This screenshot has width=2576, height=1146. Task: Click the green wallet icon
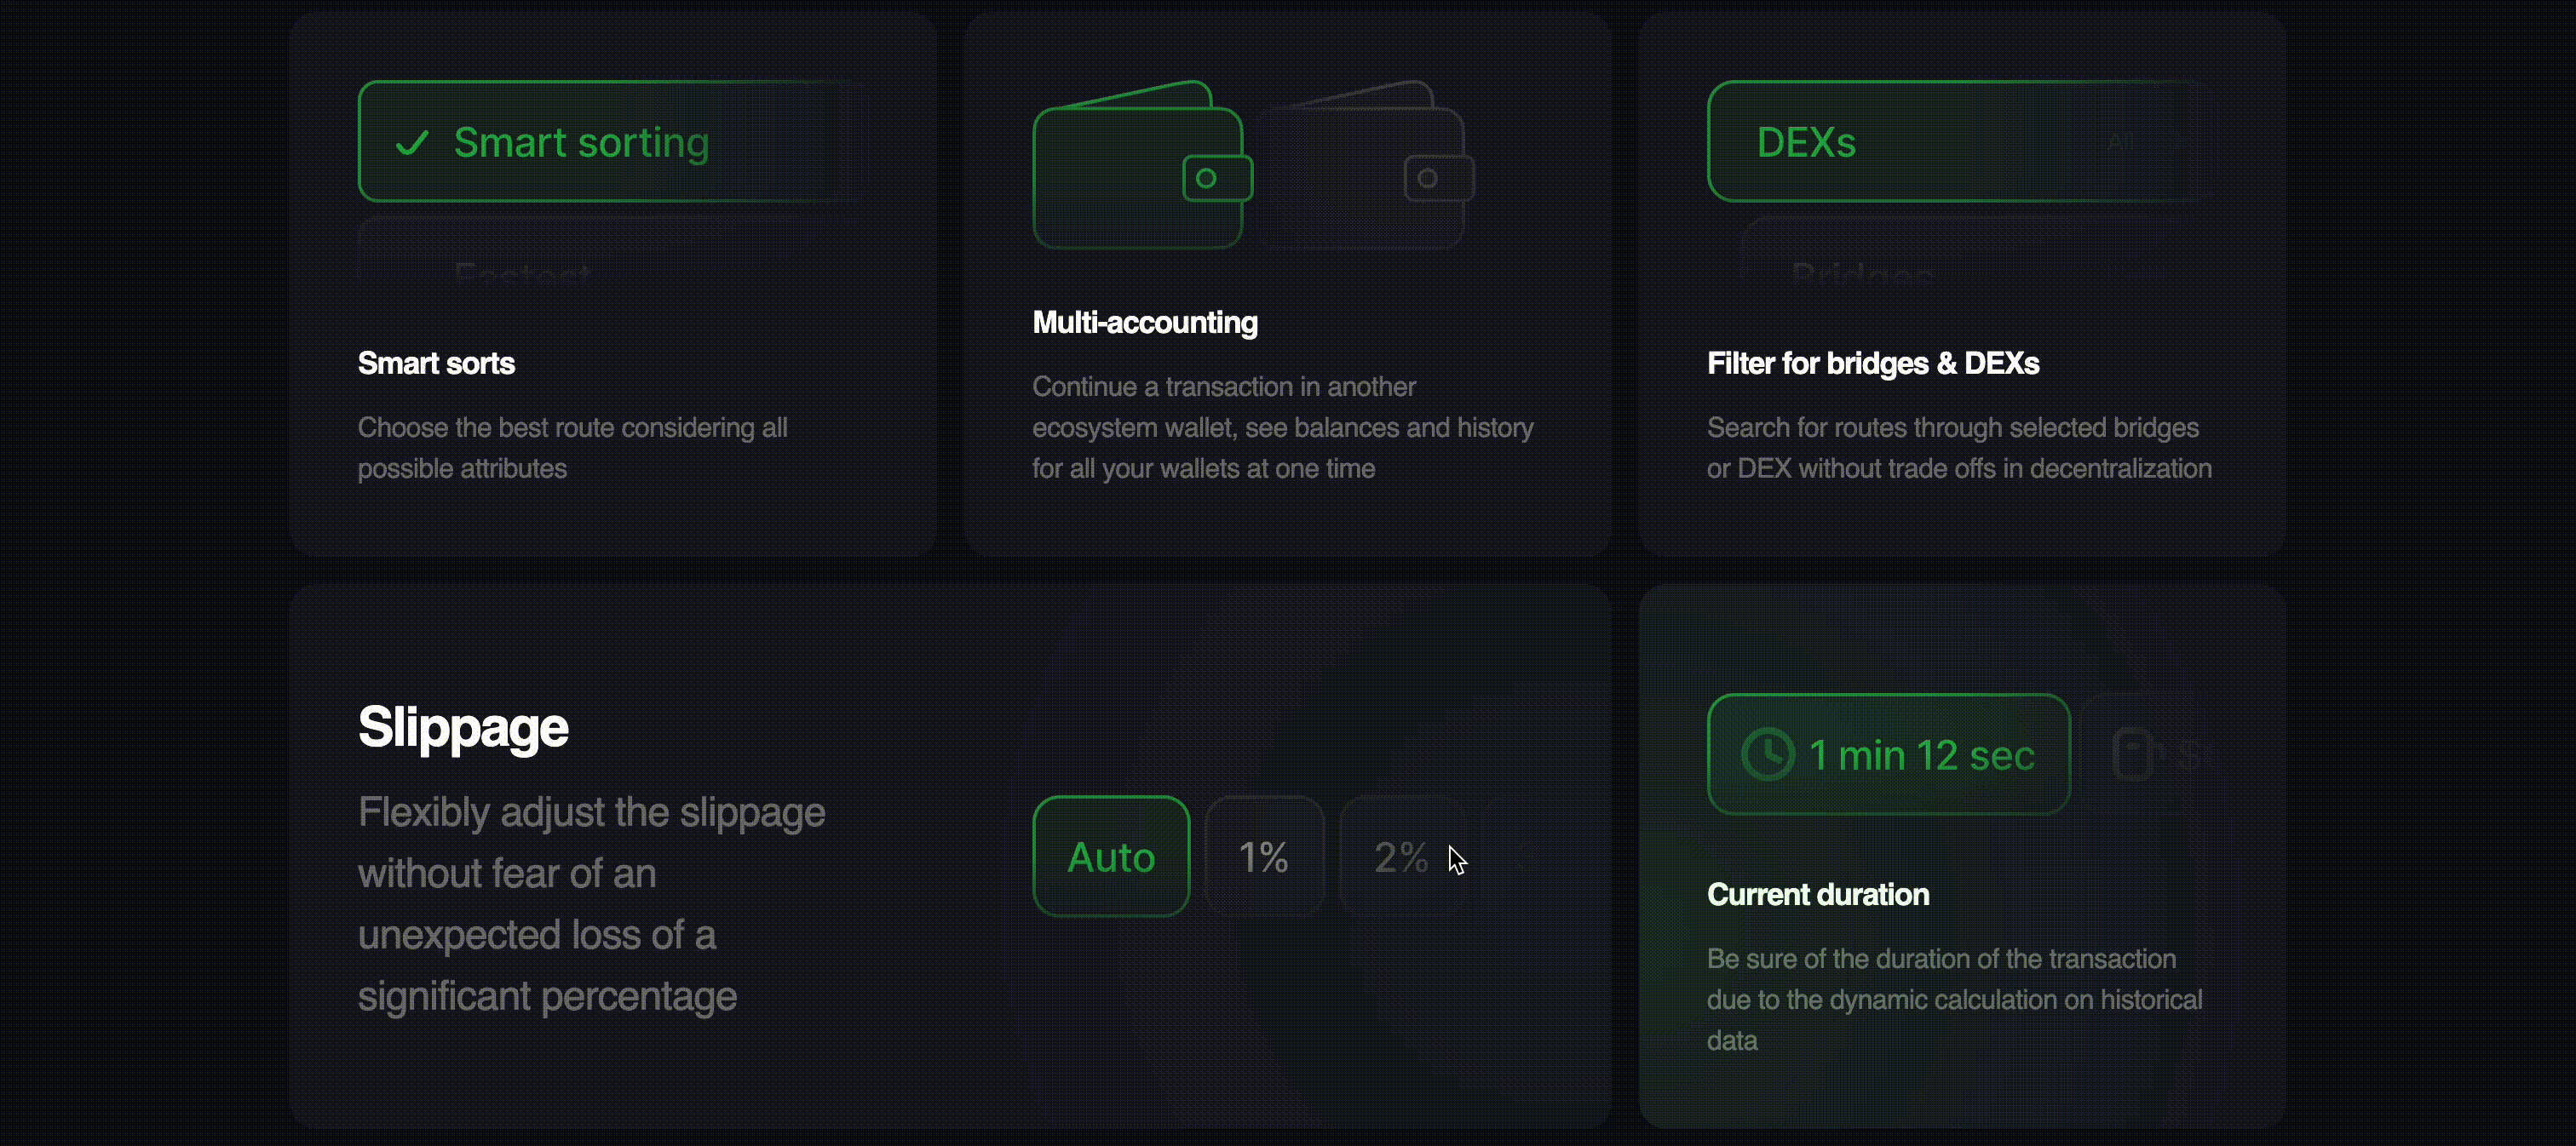tap(1142, 165)
